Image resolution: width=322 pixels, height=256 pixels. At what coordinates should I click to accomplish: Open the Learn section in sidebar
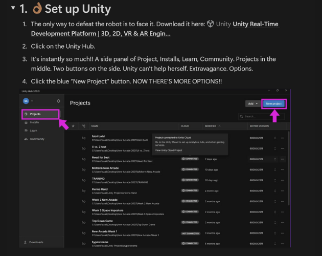point(34,131)
